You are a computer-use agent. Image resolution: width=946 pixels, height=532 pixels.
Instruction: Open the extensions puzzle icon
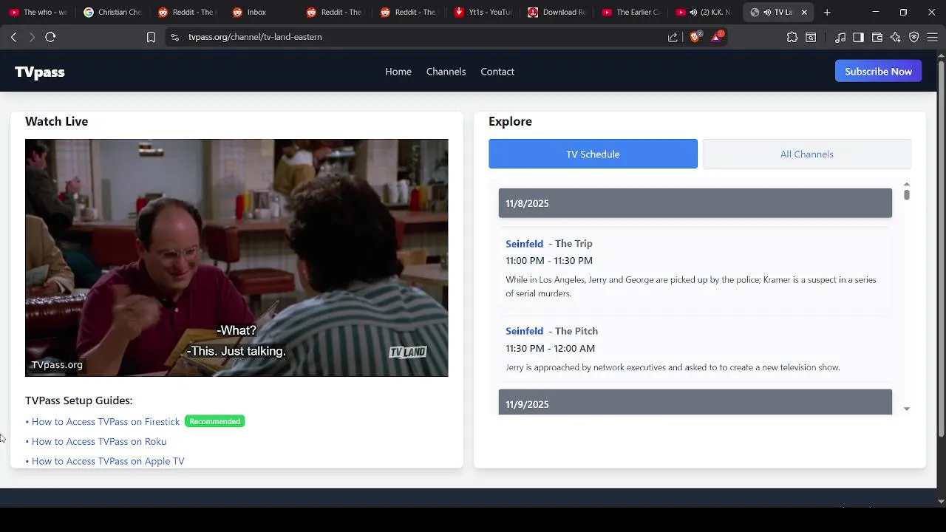point(792,37)
